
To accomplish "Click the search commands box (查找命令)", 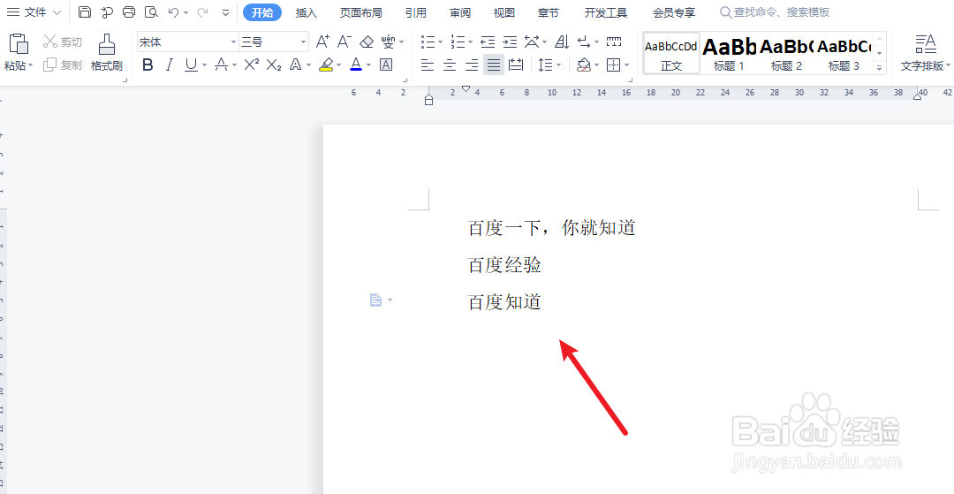I will pos(775,12).
